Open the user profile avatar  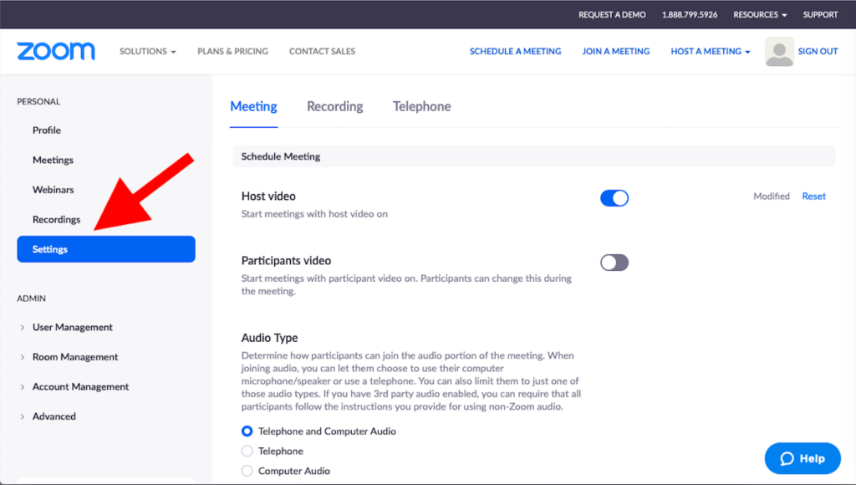[779, 52]
